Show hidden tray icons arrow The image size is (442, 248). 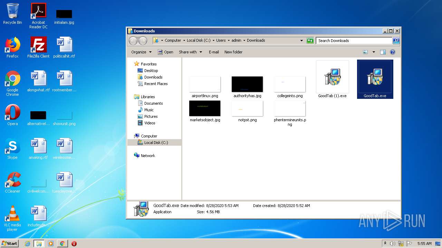385,244
